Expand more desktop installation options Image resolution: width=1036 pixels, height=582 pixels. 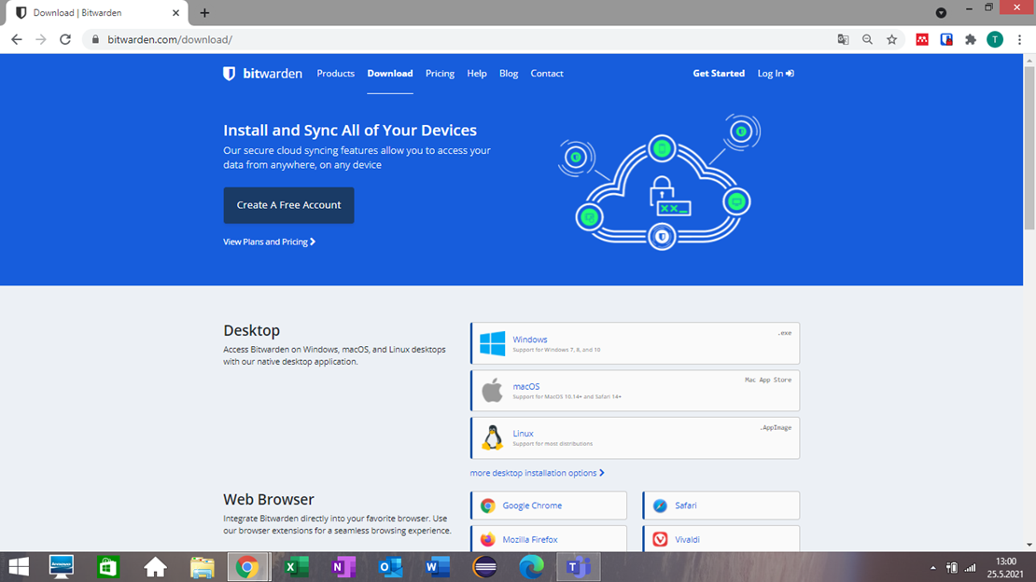tap(538, 473)
